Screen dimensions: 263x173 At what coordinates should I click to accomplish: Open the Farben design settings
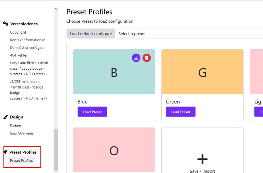[15, 126]
